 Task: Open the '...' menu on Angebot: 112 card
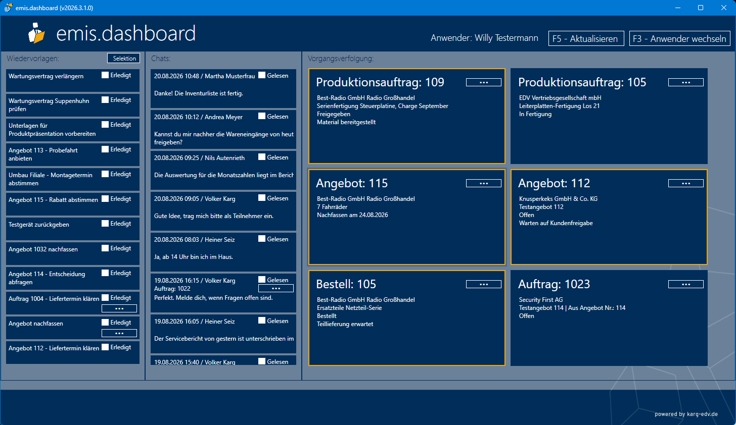(686, 183)
